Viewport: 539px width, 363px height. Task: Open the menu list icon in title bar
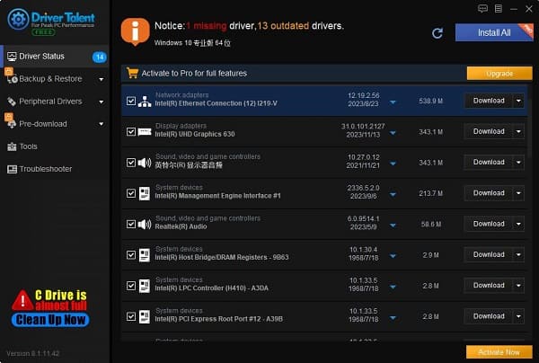coord(499,9)
